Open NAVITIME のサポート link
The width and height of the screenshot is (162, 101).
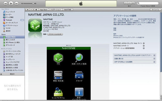pyautogui.click(x=121, y=46)
